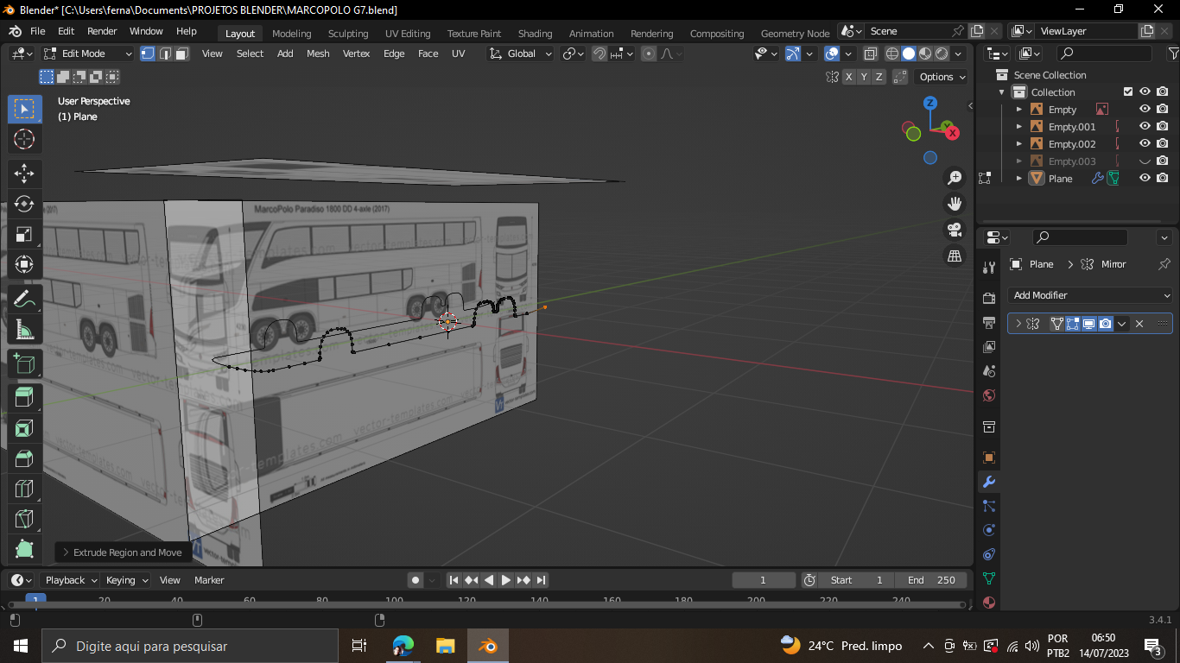Viewport: 1180px width, 663px height.
Task: Open the Render menu
Action: pyautogui.click(x=102, y=31)
